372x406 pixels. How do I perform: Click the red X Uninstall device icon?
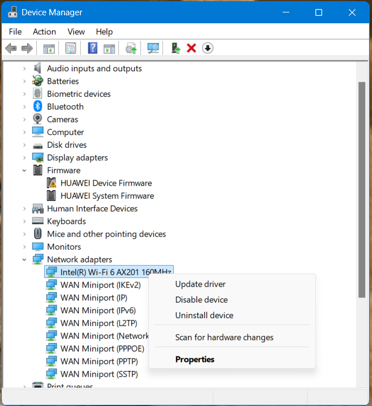(191, 48)
